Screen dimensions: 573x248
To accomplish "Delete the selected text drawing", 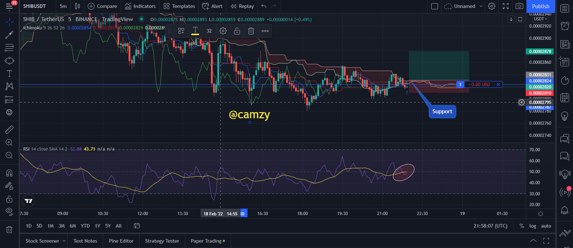I will (x=251, y=31).
